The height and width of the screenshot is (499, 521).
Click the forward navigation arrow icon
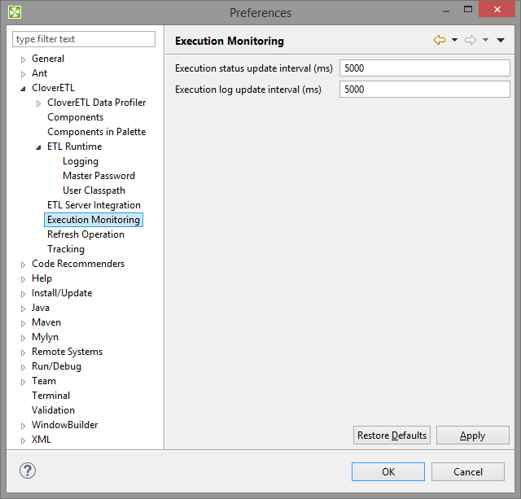[x=470, y=40]
